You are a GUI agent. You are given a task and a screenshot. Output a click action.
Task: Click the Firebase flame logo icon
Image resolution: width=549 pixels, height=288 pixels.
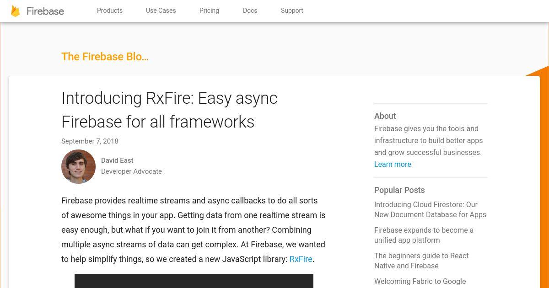click(x=16, y=11)
